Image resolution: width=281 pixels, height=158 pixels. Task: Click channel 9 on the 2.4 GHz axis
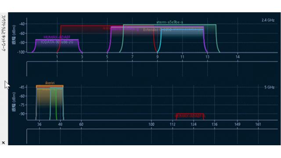click(x=157, y=57)
